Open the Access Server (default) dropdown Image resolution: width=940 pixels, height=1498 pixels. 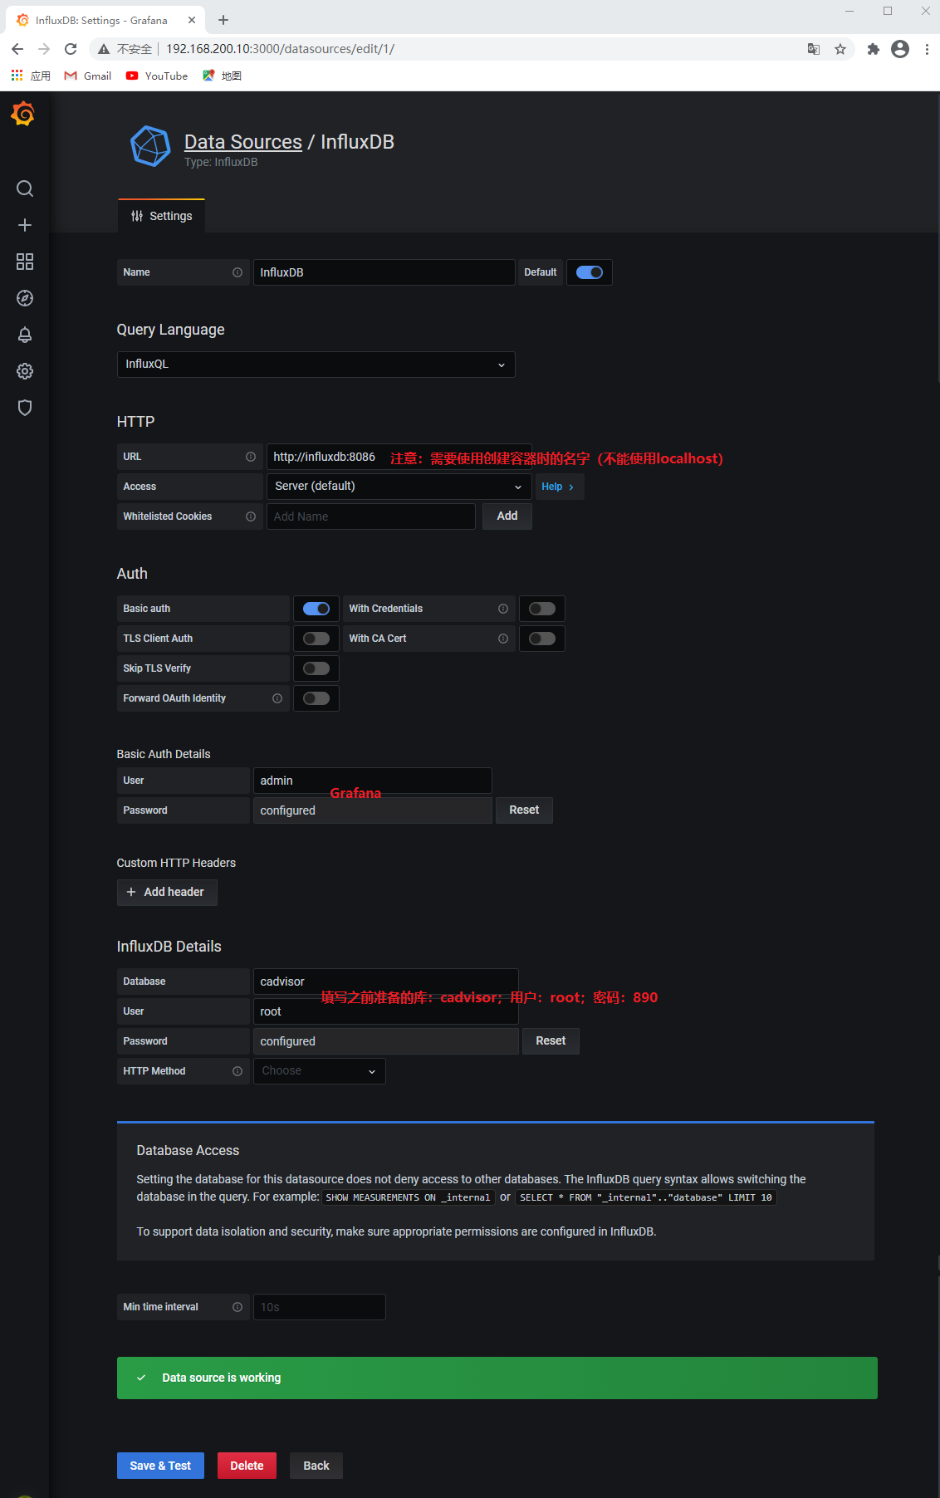(399, 487)
